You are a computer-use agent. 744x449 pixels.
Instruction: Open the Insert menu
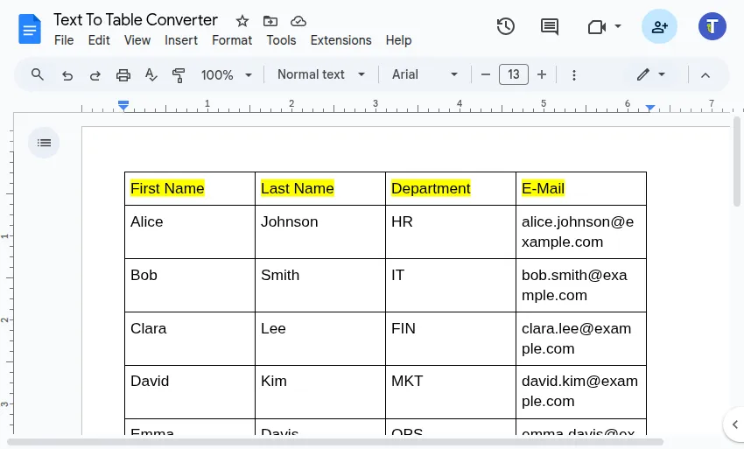click(x=181, y=40)
